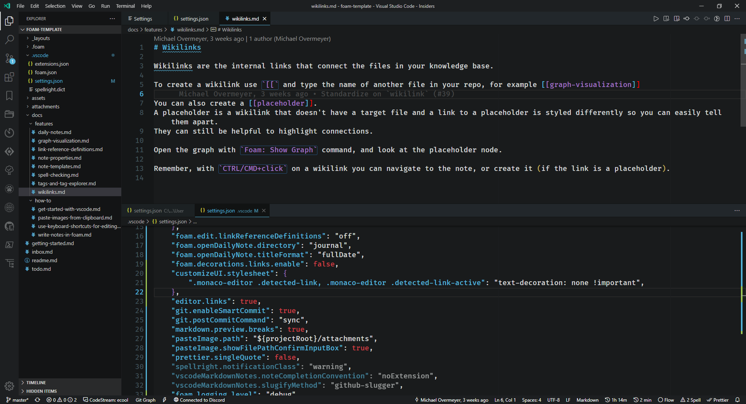746x404 pixels.
Task: Expand the assets folder
Action: (x=38, y=98)
